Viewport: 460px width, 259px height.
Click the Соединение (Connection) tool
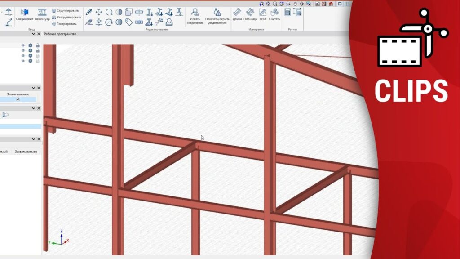(24, 14)
